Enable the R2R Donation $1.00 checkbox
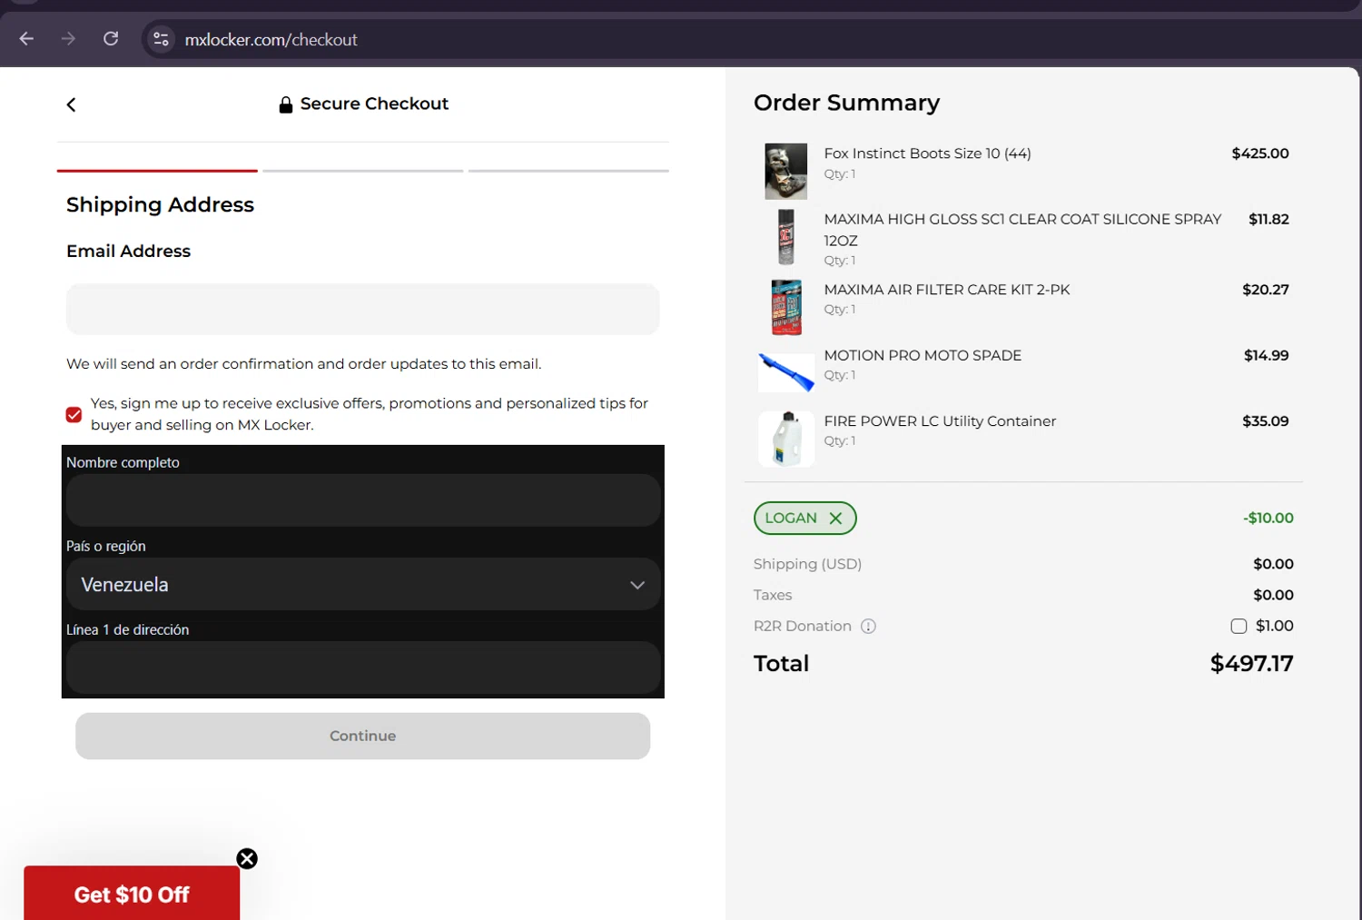This screenshot has width=1362, height=920. pyautogui.click(x=1239, y=626)
